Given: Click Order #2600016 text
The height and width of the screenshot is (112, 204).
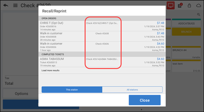Looking at the screenshot, I should [x=48, y=26].
